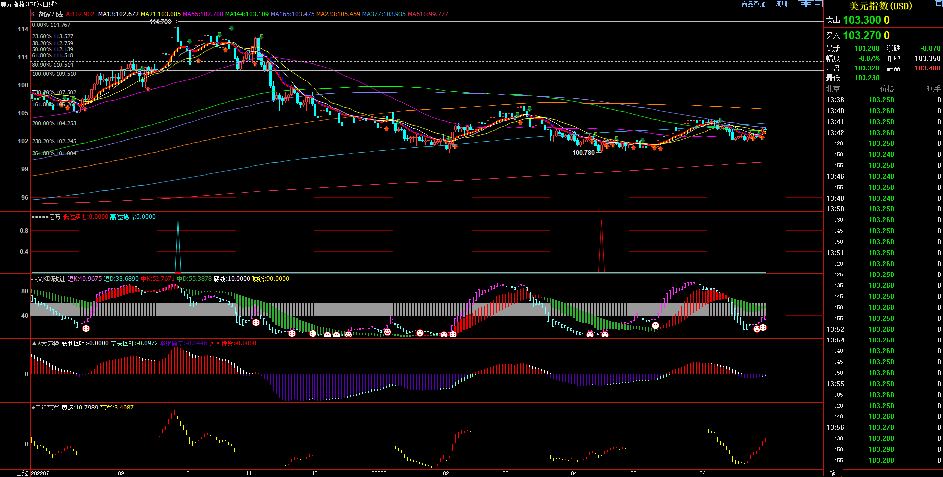Click the 日线 period label at bottom-left

[x=22, y=473]
